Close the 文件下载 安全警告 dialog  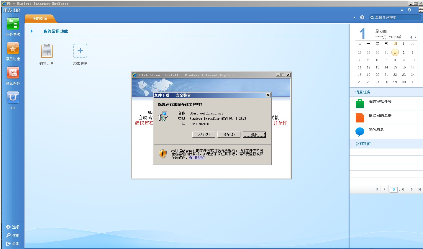coord(268,95)
